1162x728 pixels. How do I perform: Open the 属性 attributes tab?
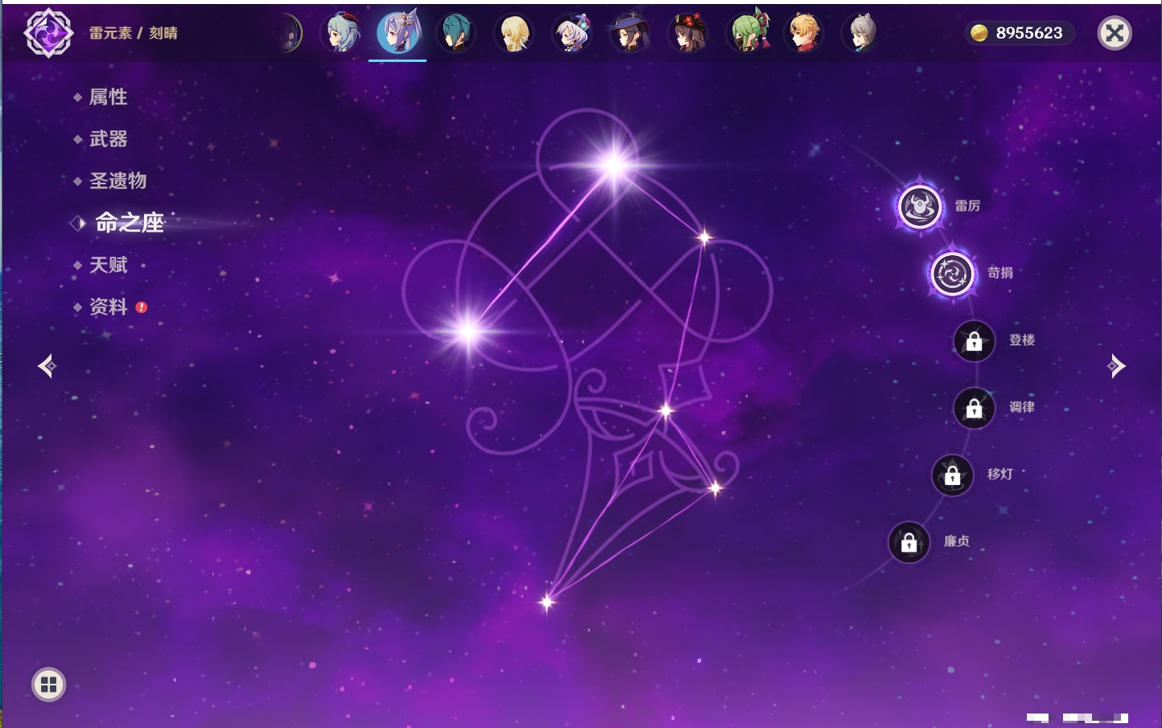point(109,97)
